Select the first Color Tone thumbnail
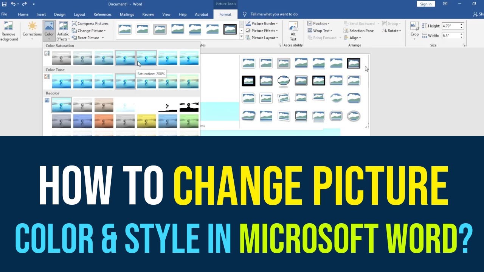 [61, 81]
